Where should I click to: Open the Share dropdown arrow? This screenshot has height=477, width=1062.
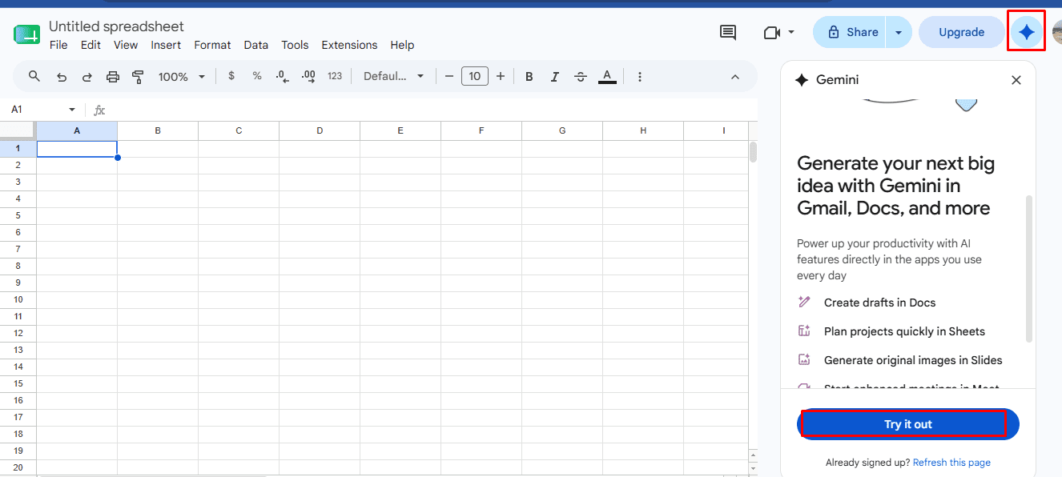(899, 32)
